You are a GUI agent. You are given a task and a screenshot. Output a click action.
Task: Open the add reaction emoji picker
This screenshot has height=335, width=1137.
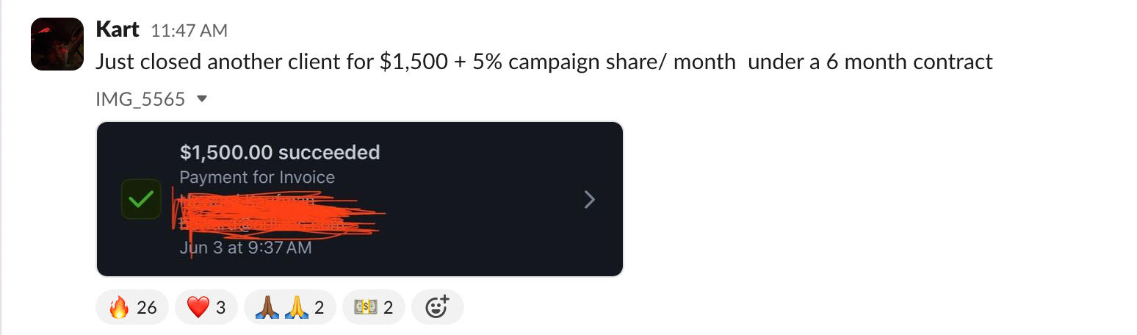(x=437, y=307)
